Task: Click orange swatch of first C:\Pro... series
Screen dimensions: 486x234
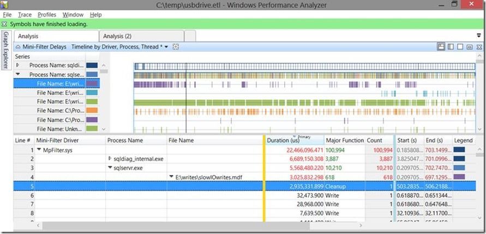Action: pos(92,110)
